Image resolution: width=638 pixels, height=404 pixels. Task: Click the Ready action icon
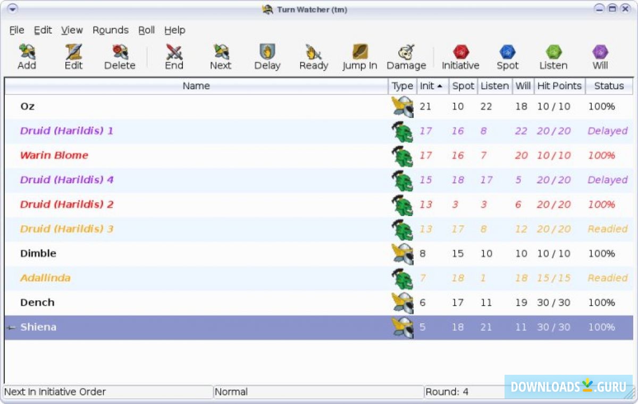coord(314,51)
